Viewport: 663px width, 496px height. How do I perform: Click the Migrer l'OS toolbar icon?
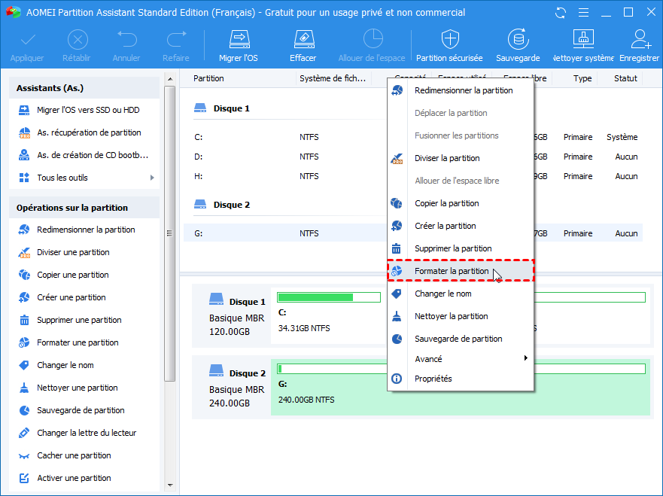(239, 39)
